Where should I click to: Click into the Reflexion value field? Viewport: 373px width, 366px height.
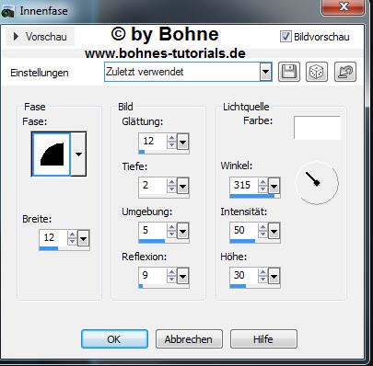[153, 276]
